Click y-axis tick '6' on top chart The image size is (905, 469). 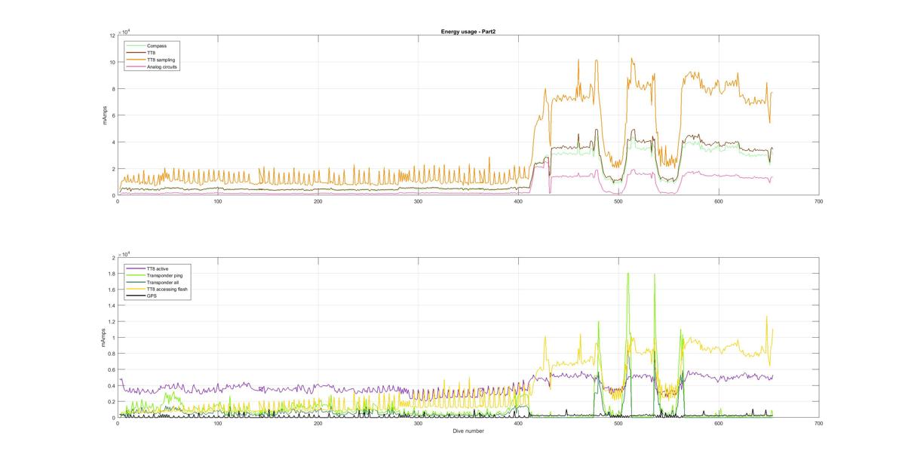tap(114, 115)
